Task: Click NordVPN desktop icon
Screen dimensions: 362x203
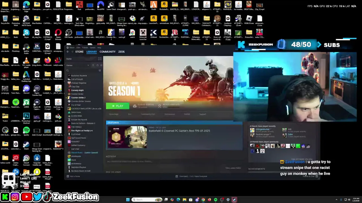Action: [100, 6]
